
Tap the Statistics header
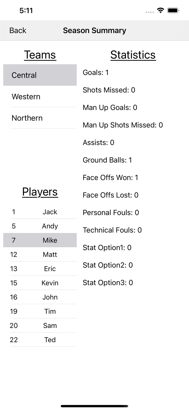(x=133, y=55)
